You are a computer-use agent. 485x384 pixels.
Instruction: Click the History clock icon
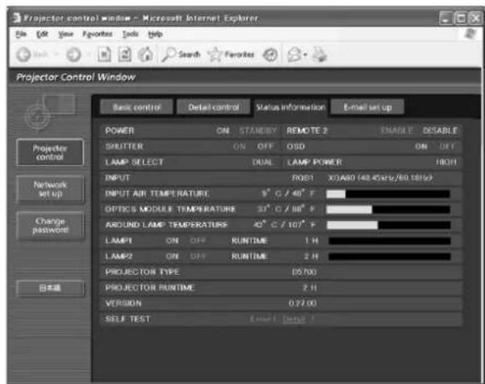(x=270, y=55)
